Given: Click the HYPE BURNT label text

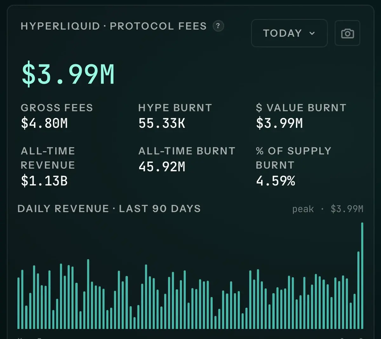Looking at the screenshot, I should (x=175, y=108).
